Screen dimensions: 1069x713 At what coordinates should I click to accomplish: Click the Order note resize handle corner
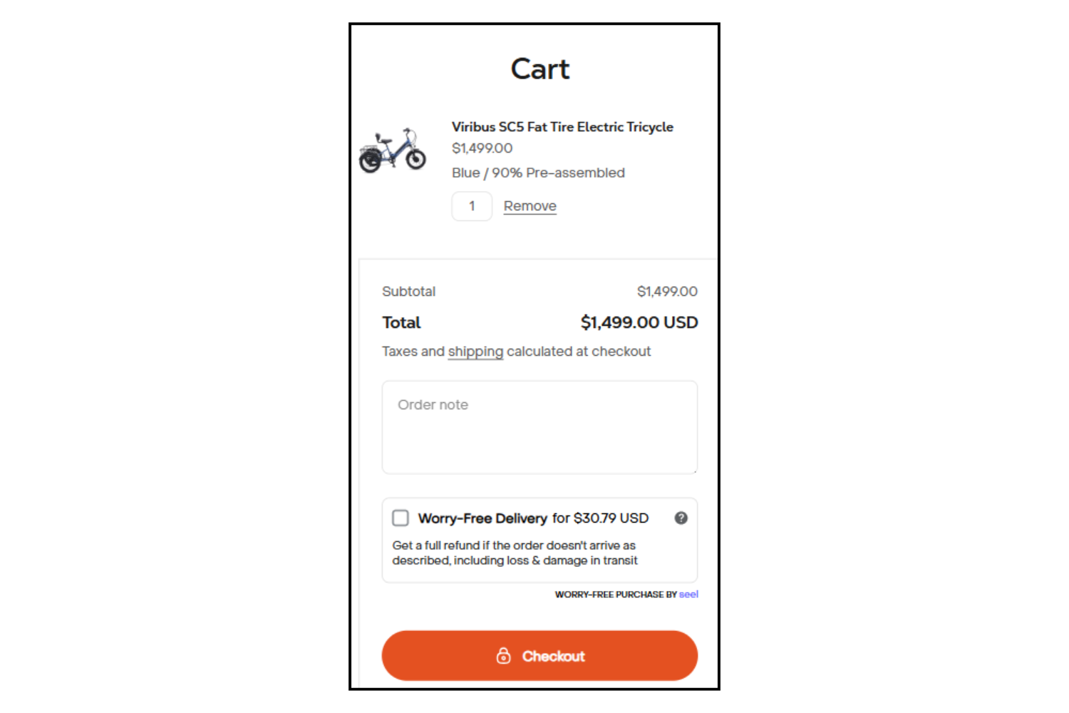point(694,471)
